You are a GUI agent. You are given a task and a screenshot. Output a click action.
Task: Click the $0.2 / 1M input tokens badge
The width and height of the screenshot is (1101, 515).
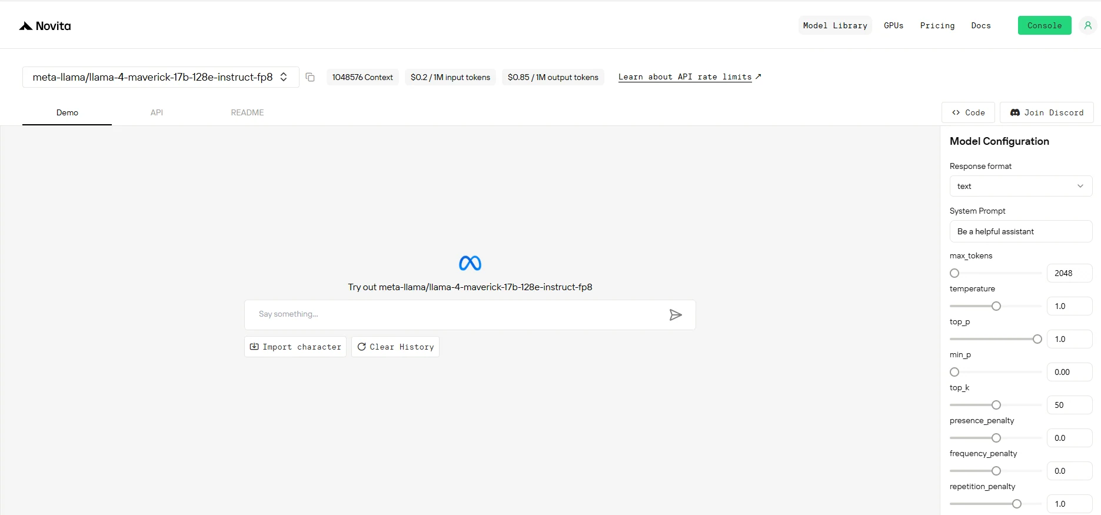tap(450, 77)
